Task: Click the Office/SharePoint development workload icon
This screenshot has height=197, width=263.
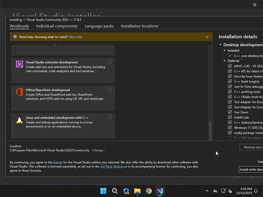Action: [20, 92]
